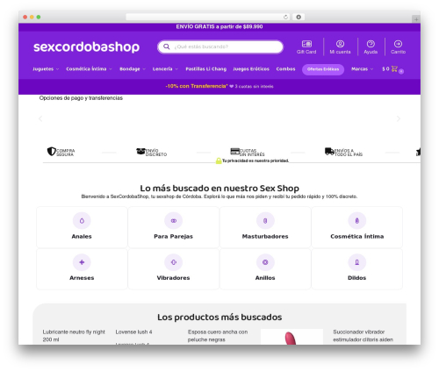439x371 pixels.
Task: Open the Dildos category label
Action: (357, 278)
